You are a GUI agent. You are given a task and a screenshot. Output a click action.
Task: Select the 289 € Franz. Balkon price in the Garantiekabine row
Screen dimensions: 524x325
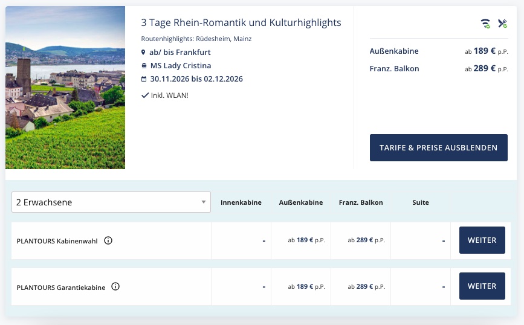pyautogui.click(x=366, y=286)
